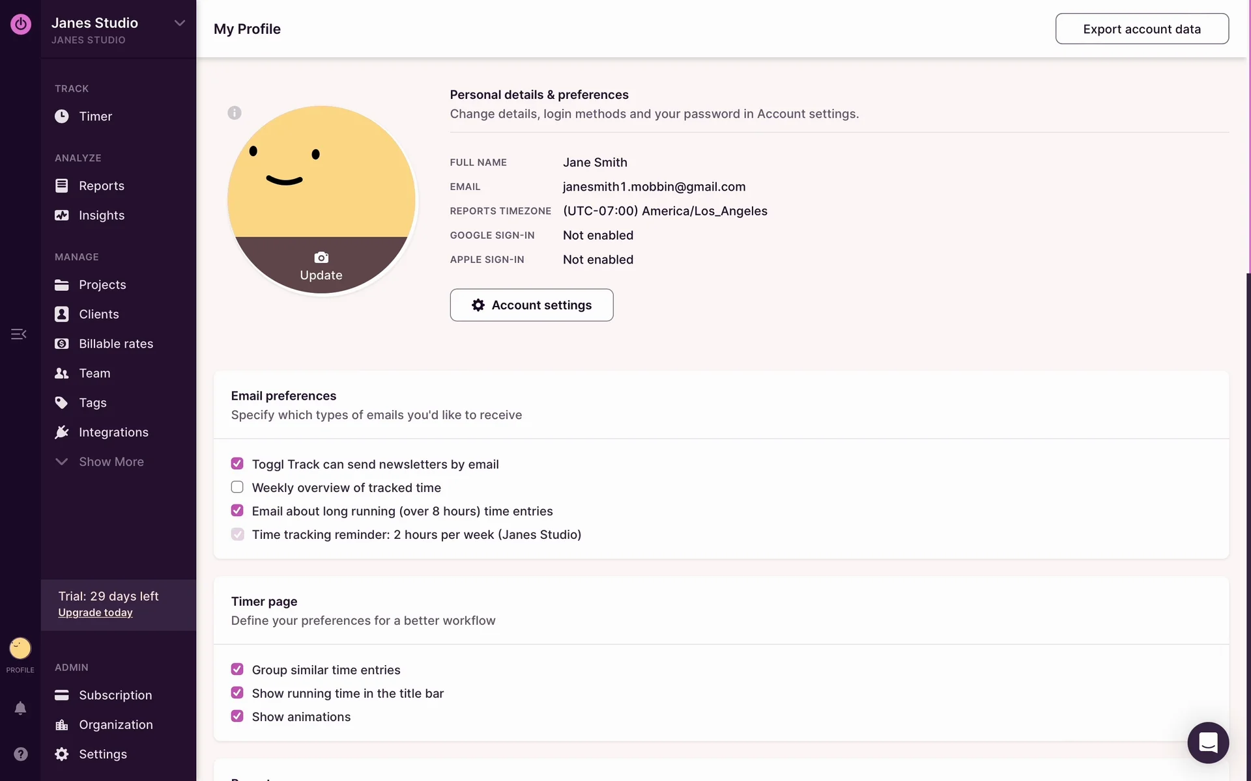Screen dimensions: 1251x781
Task: Disable Group similar time entries
Action: click(x=237, y=670)
